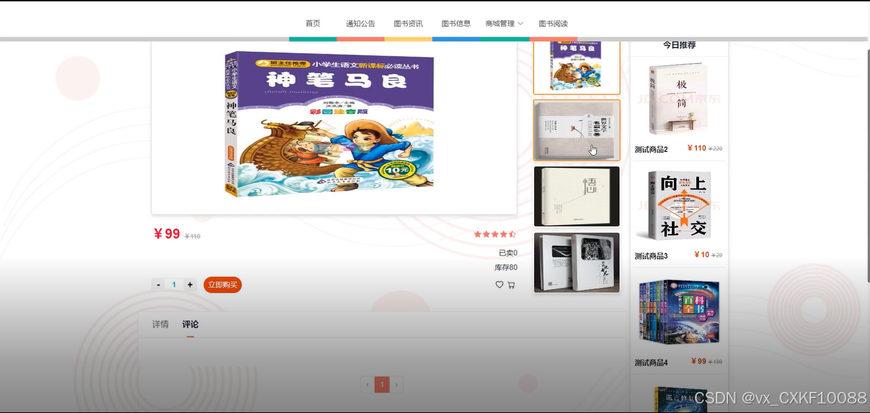Open the 图书资讯 menu item
This screenshot has width=870, height=413.
pos(408,23)
